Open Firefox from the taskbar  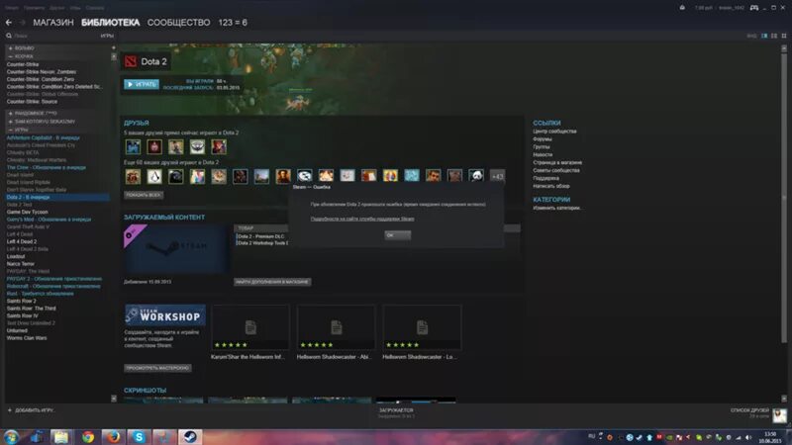click(113, 437)
